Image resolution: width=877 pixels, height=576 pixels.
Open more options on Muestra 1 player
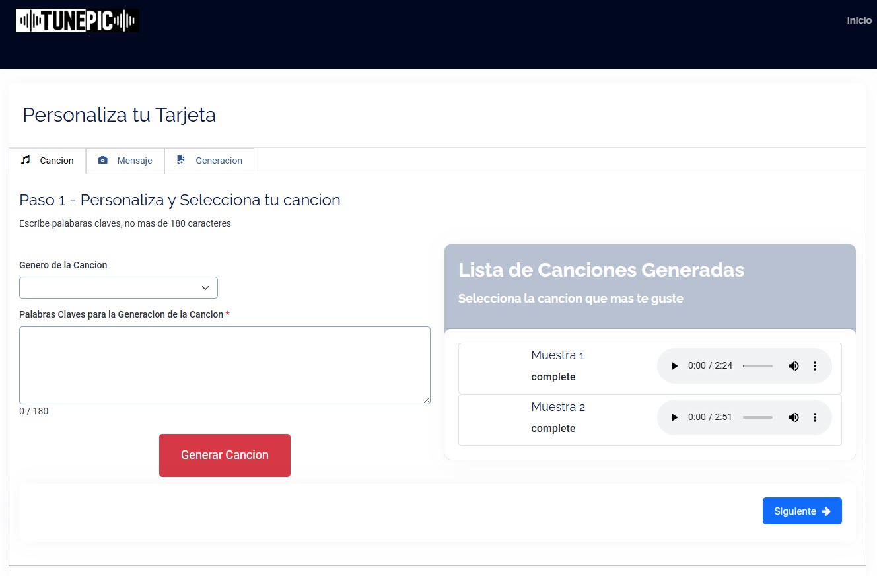point(815,365)
